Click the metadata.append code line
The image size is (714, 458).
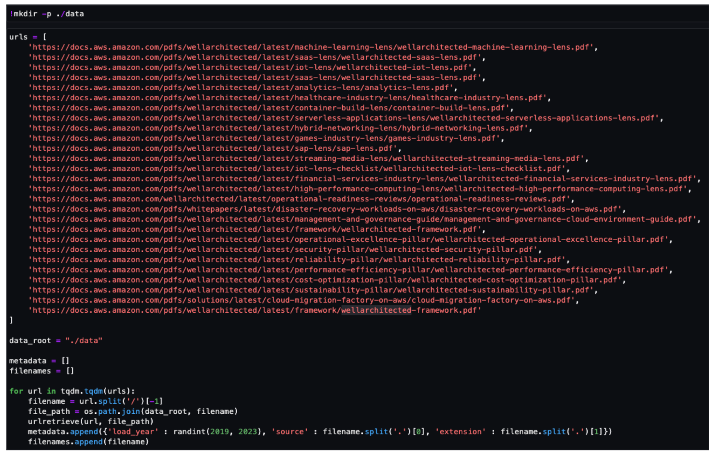pos(319,432)
